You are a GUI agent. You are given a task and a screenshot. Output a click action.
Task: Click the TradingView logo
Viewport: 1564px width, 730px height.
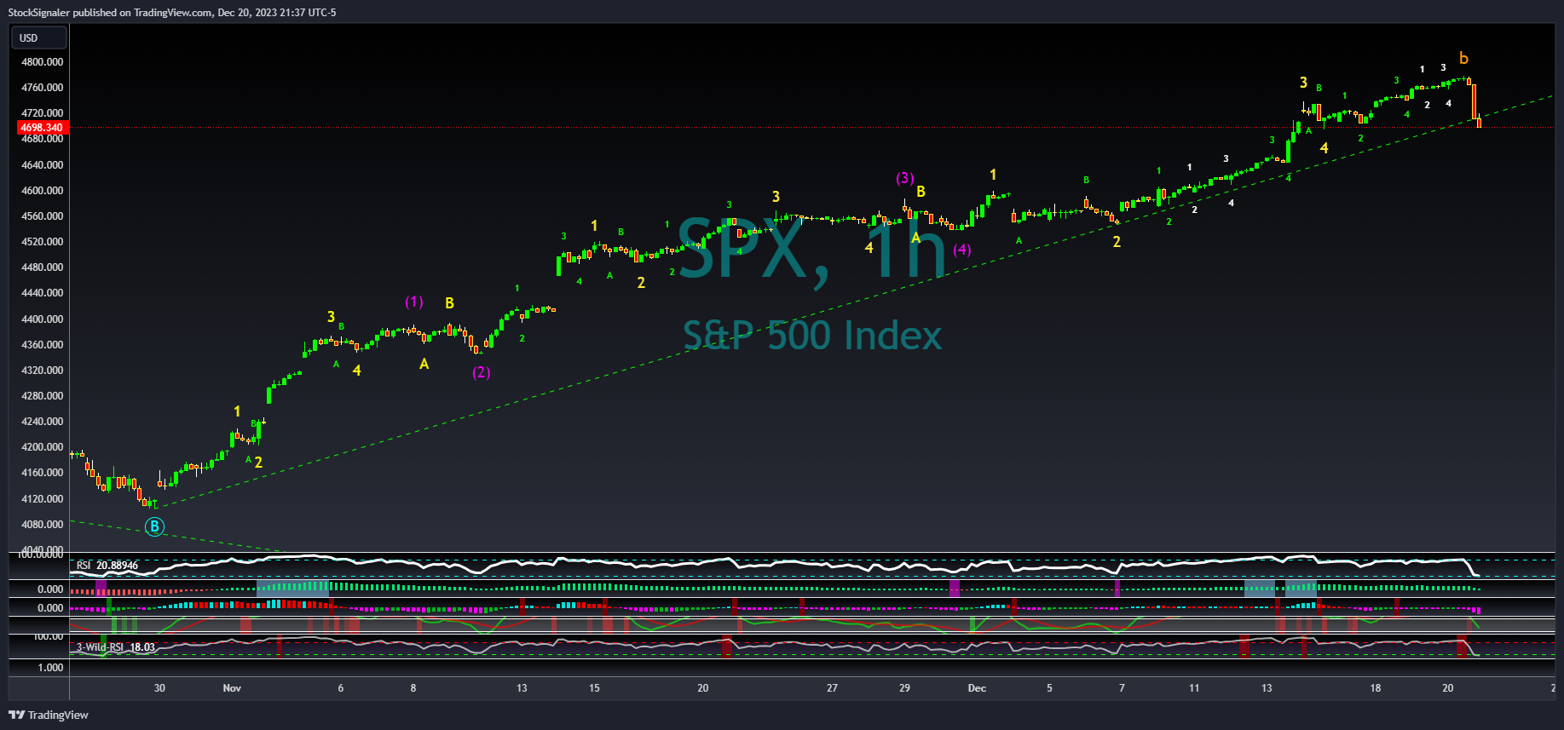[x=49, y=715]
